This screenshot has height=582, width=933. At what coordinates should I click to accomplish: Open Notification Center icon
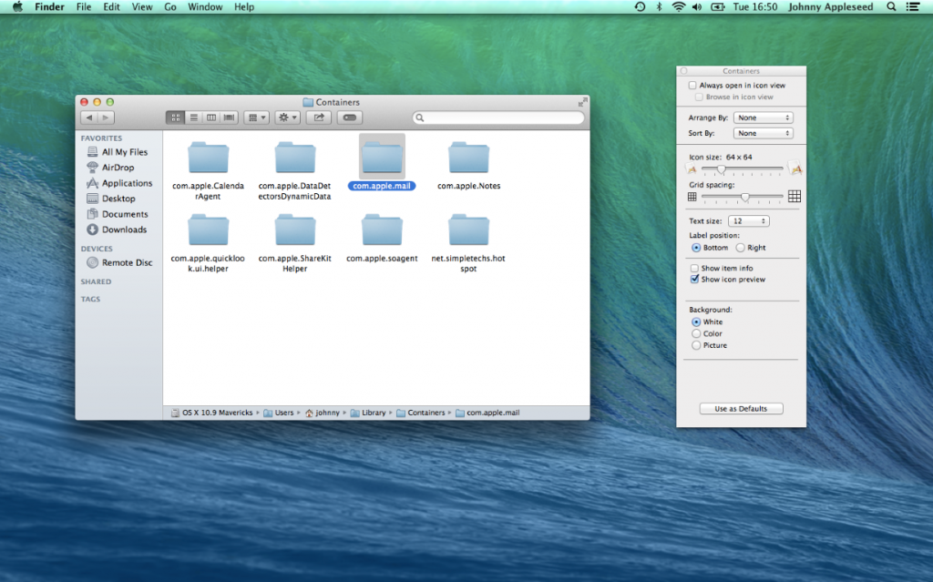[x=913, y=6]
